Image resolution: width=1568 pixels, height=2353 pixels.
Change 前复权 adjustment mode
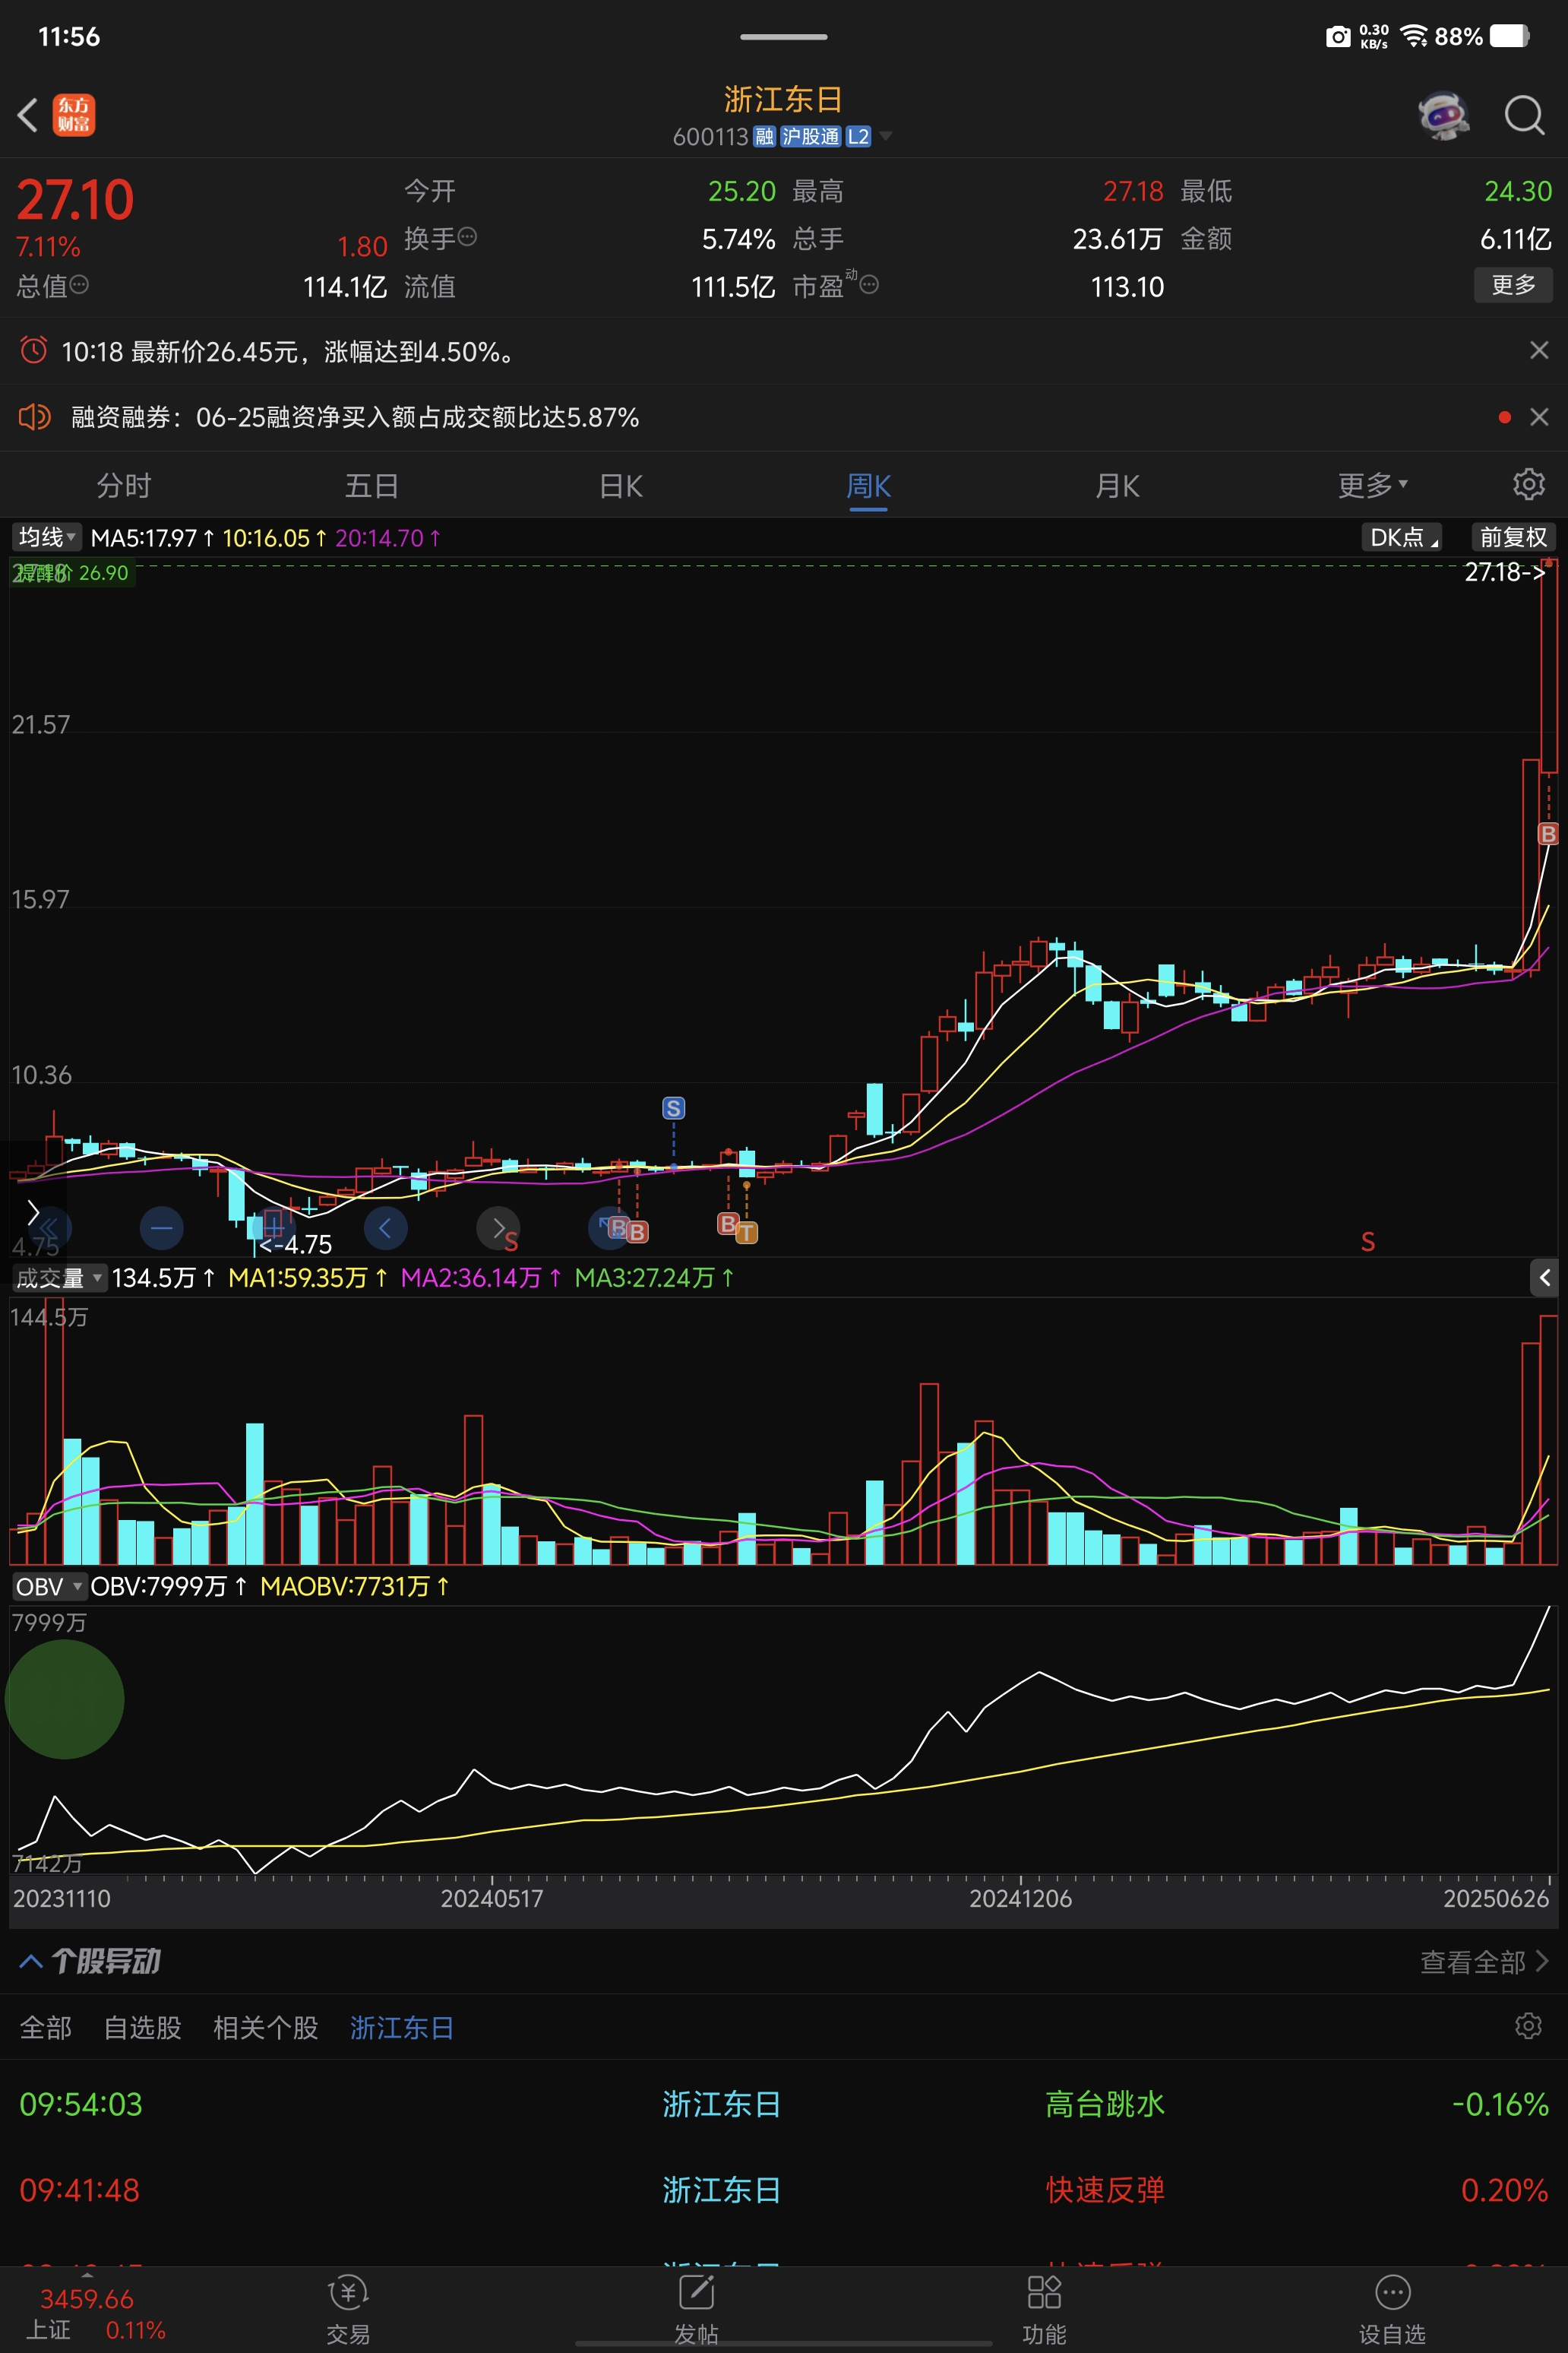point(1513,537)
